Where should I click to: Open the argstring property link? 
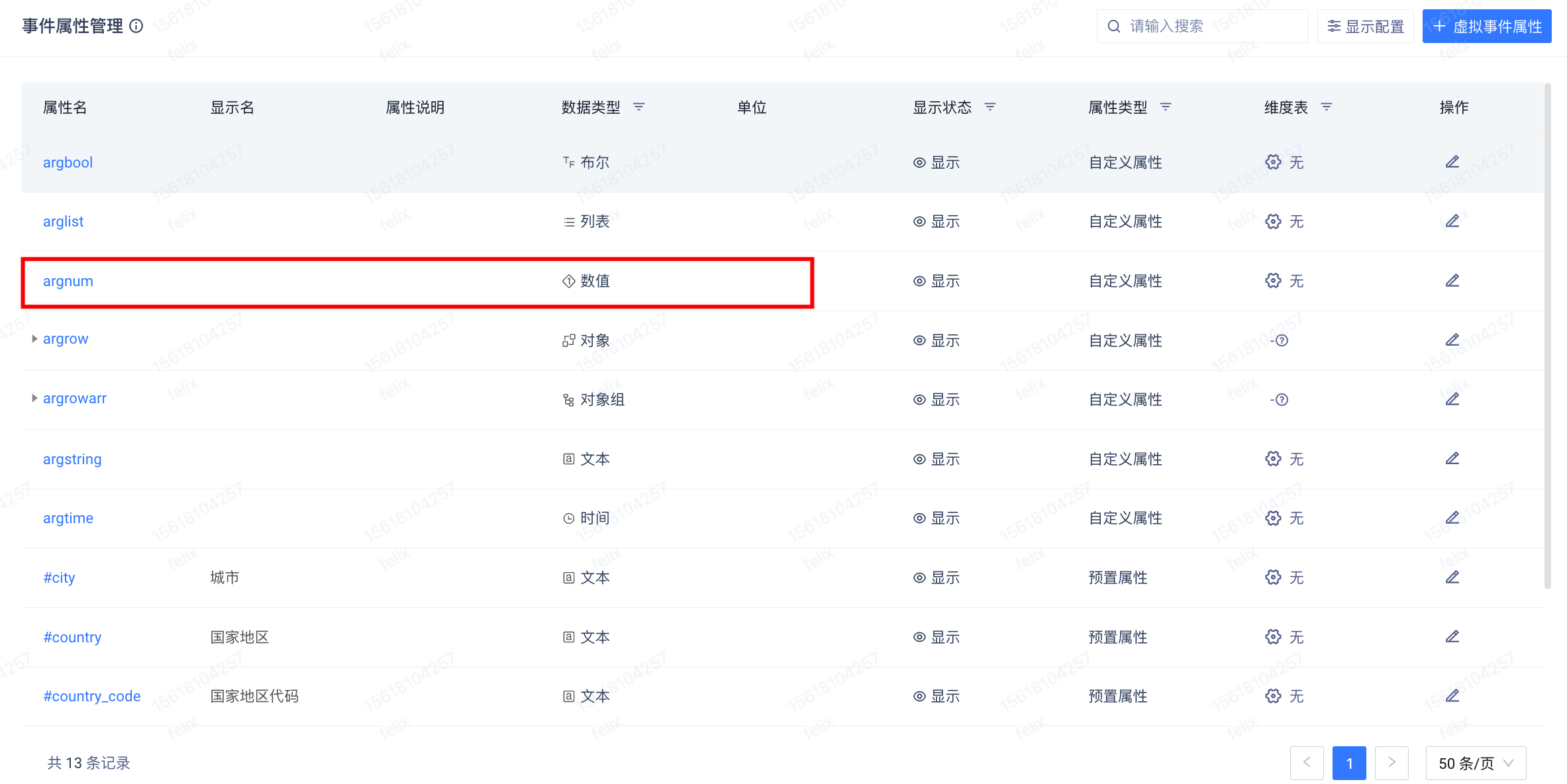click(x=72, y=459)
